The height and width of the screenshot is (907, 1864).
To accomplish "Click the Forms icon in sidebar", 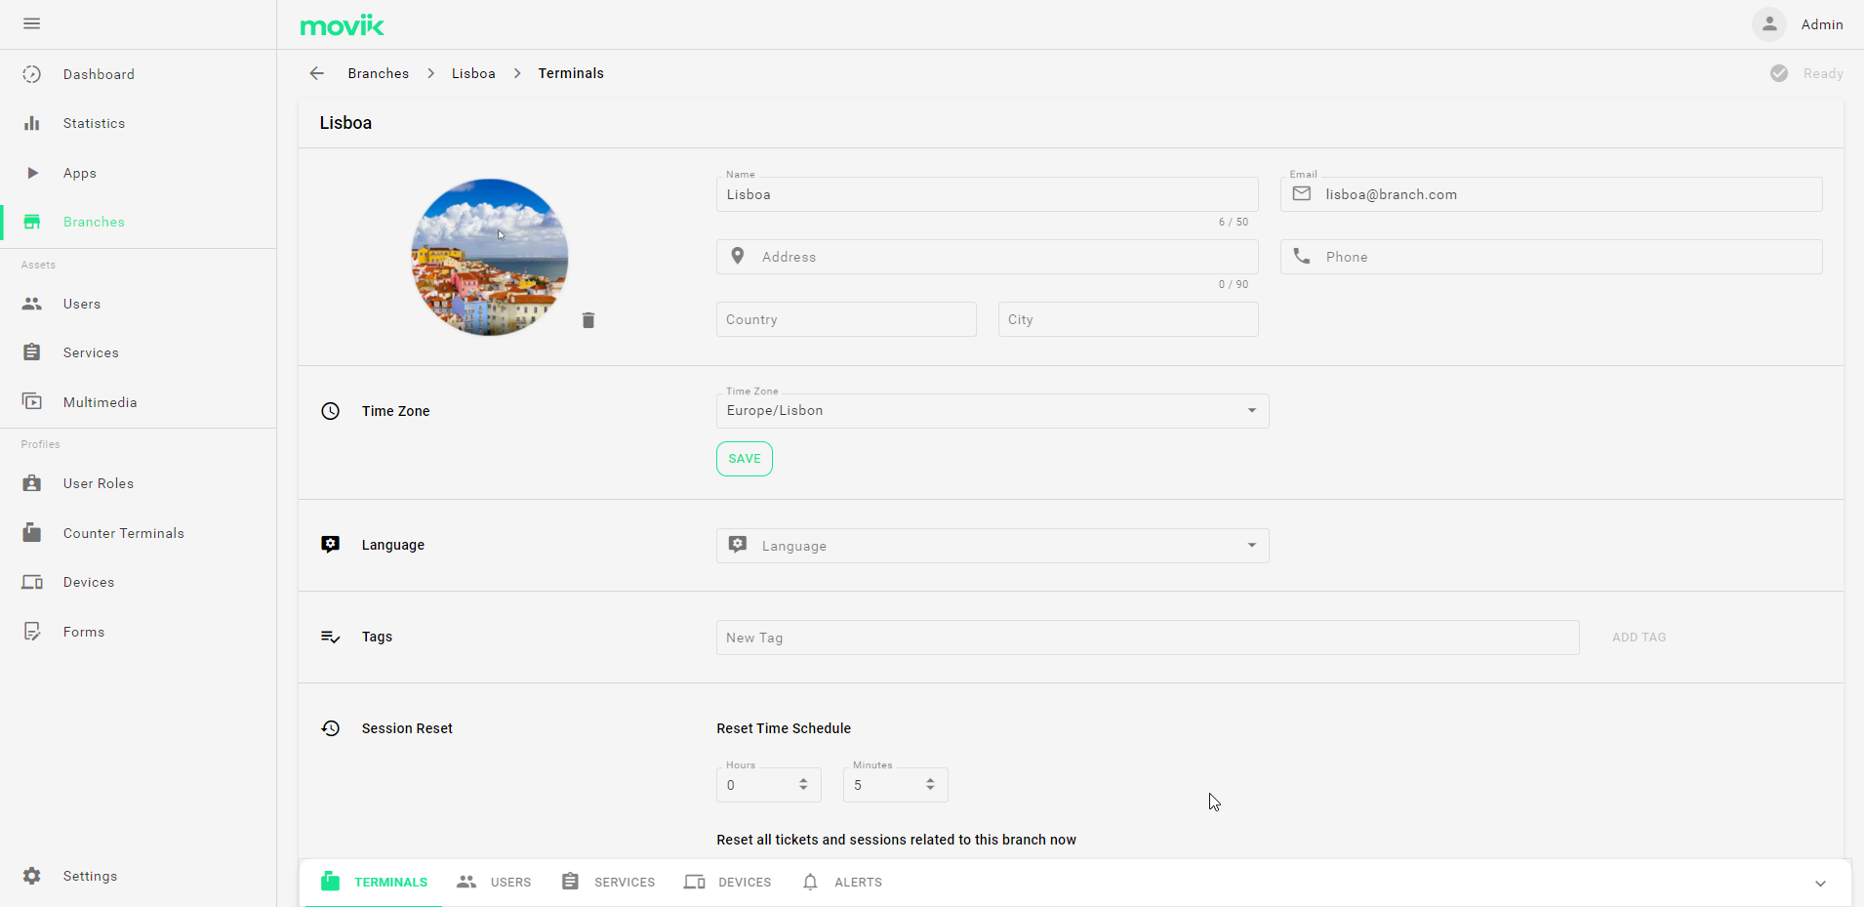I will (x=32, y=632).
